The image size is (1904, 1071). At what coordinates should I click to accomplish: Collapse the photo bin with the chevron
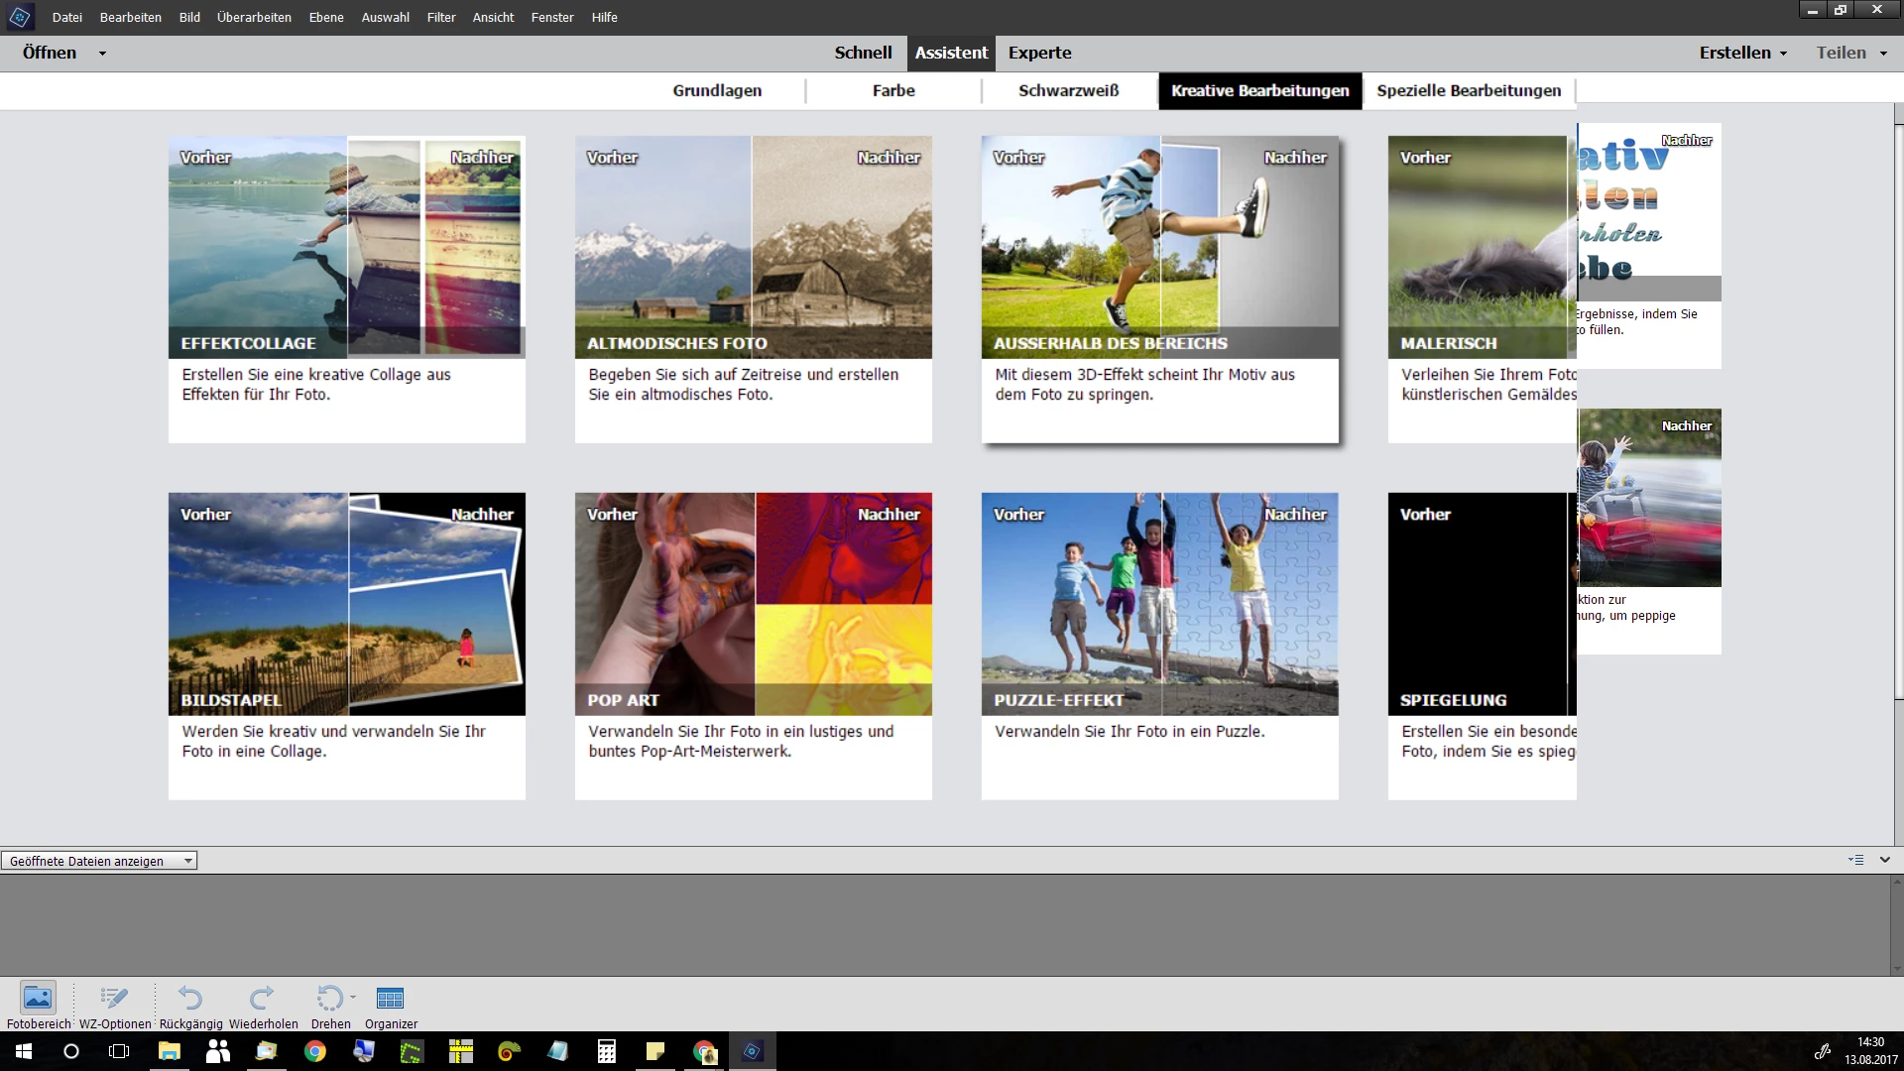coord(1885,860)
